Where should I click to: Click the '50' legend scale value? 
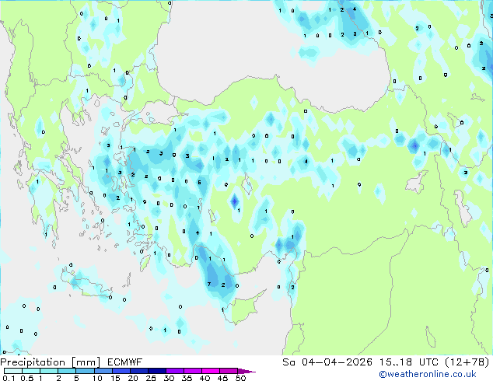click(240, 378)
